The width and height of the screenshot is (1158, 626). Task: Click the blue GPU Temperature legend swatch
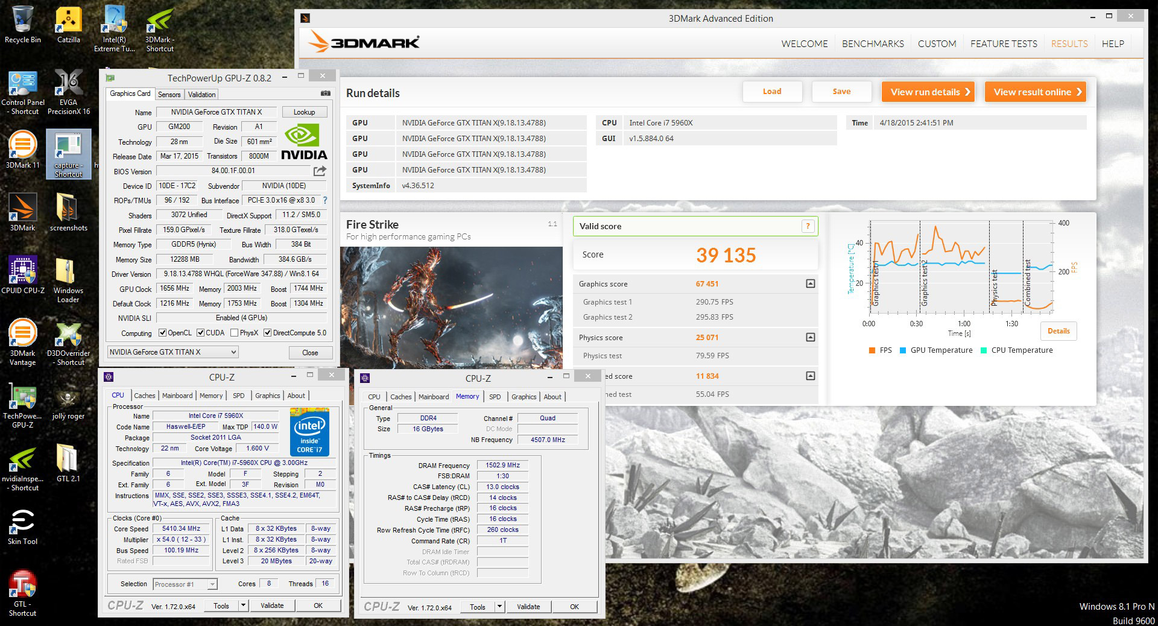903,350
